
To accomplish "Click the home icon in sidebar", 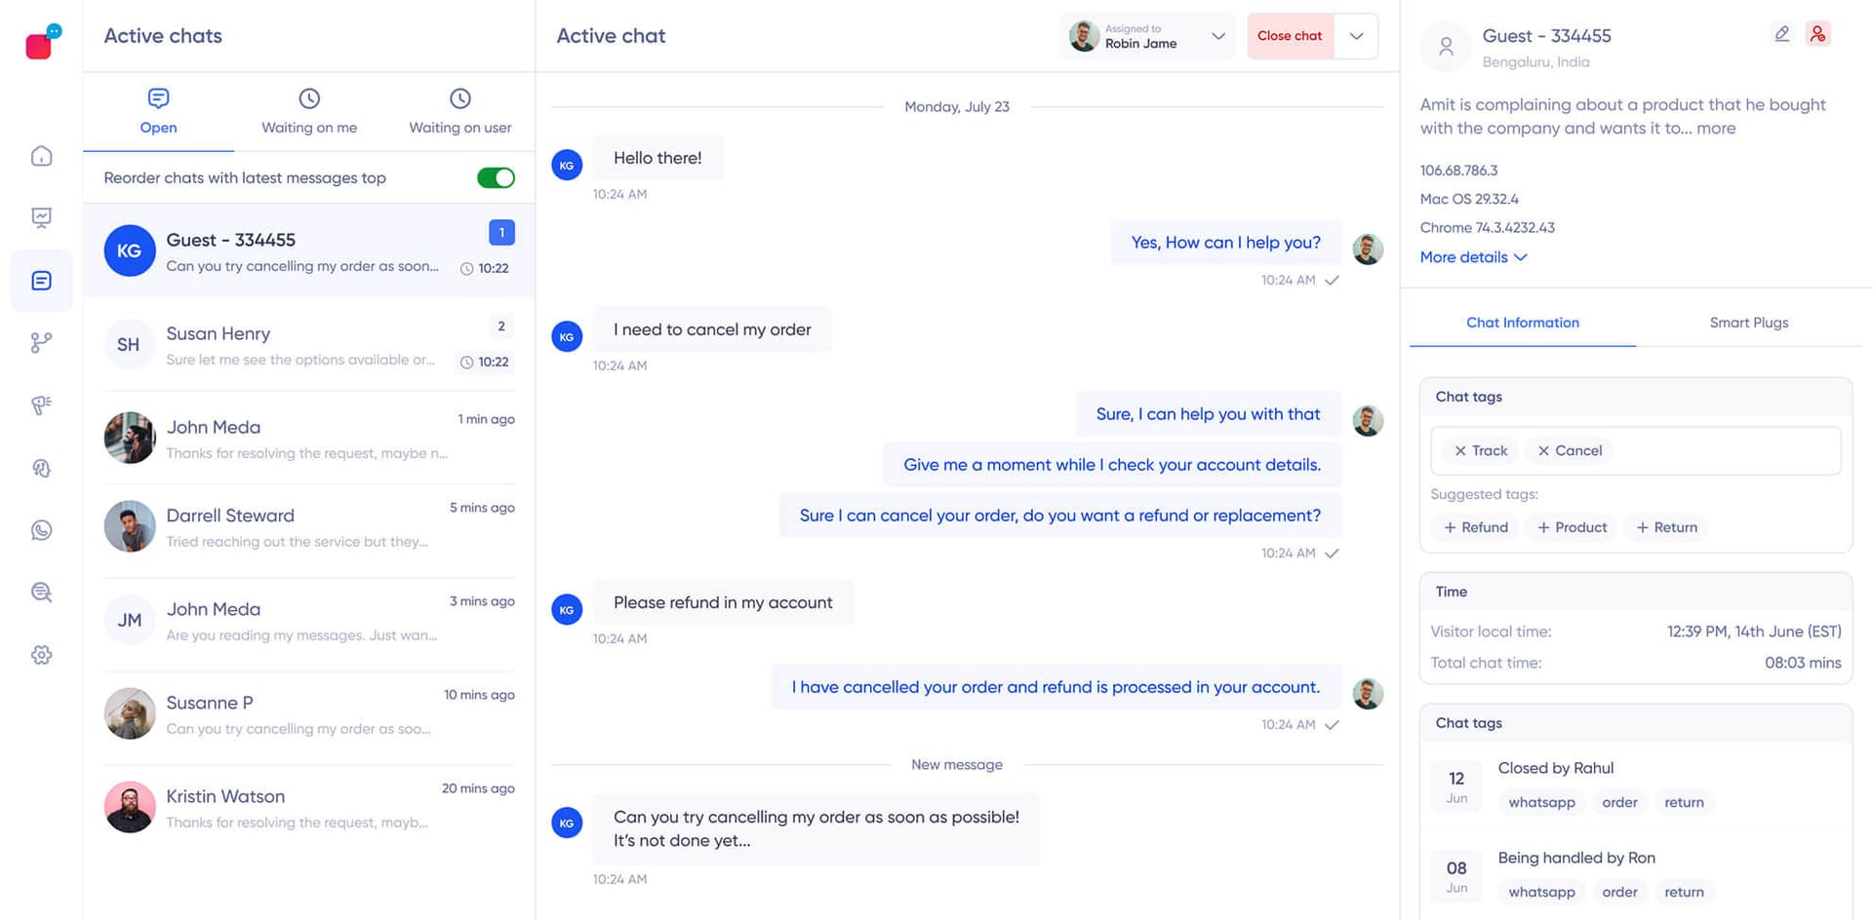I will coord(41,156).
